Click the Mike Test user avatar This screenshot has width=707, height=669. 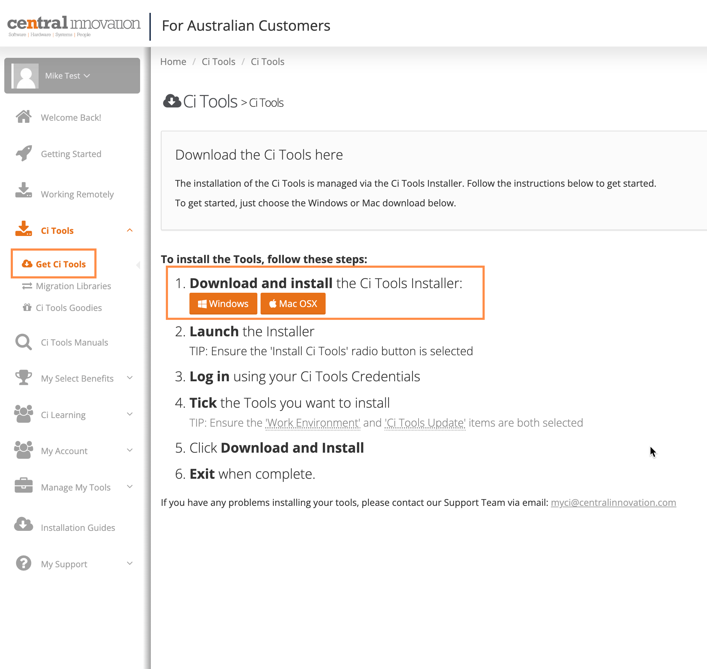point(25,76)
